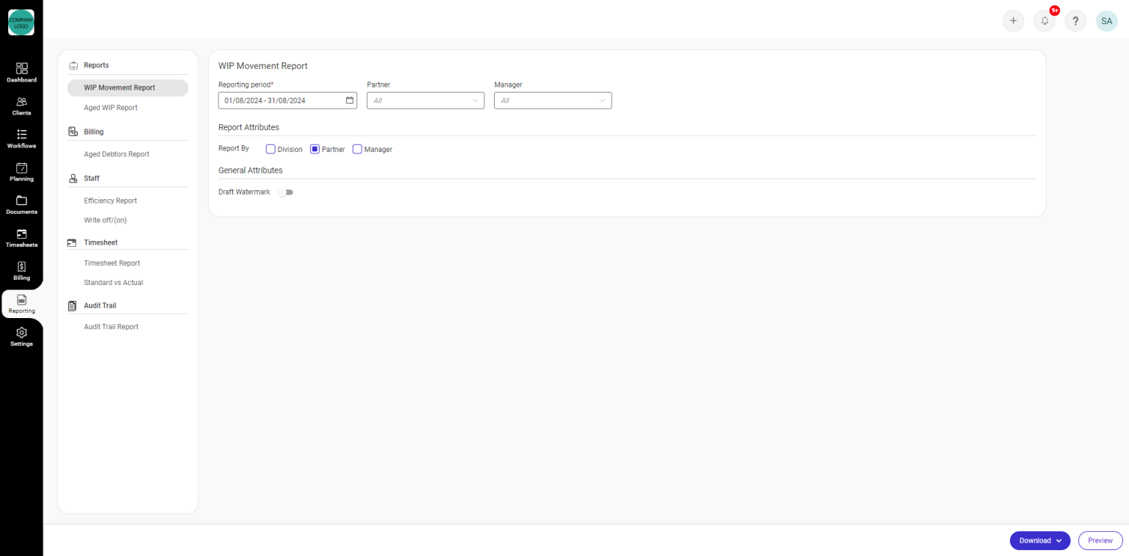1129x556 pixels.
Task: Expand the Download format options chevron
Action: (1059, 540)
